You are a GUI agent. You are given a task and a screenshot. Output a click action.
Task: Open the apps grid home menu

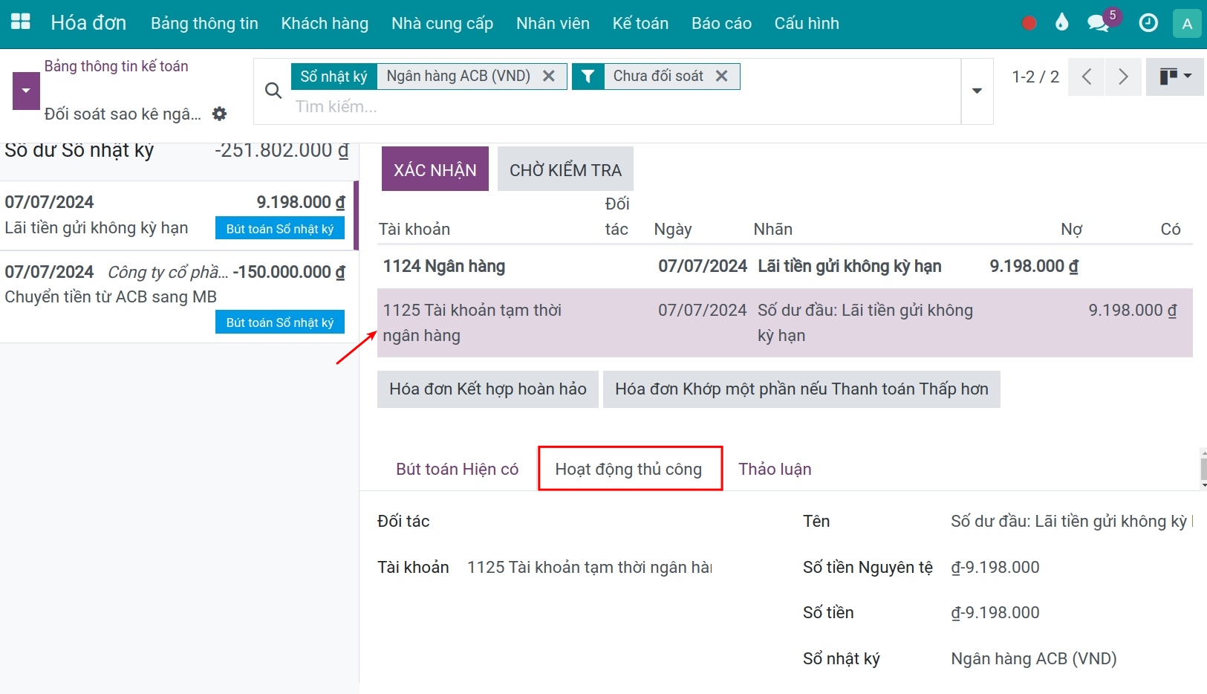[21, 22]
